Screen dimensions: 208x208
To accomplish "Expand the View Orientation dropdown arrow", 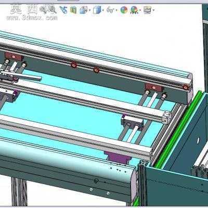I will pyautogui.click(x=89, y=10).
